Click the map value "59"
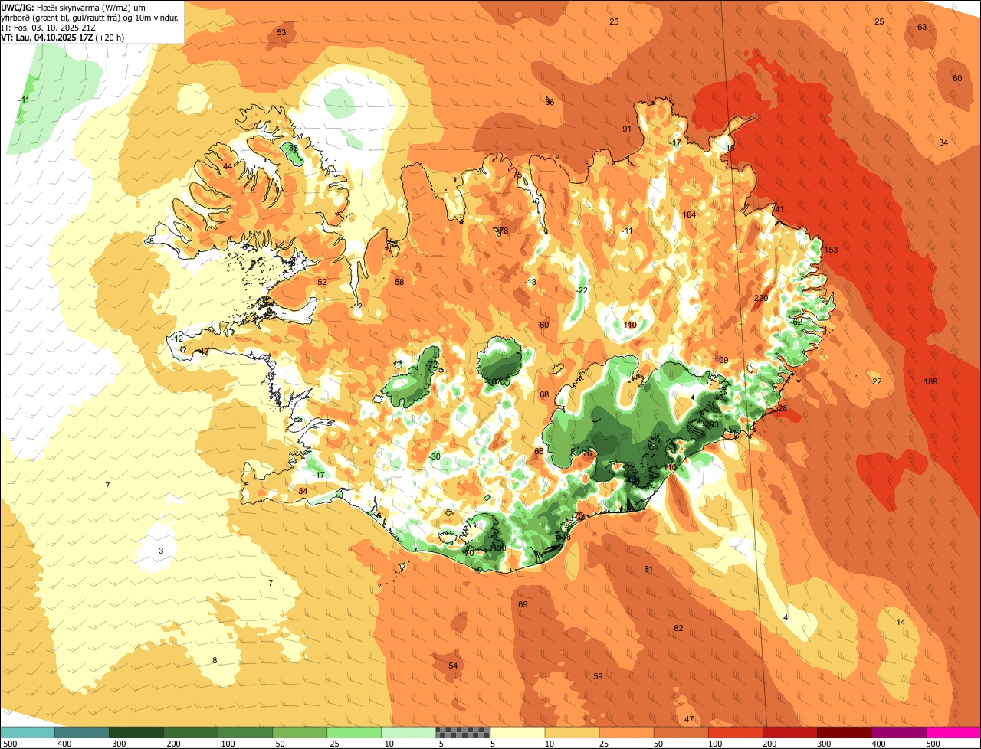Viewport: 981px width, 749px height. [598, 675]
